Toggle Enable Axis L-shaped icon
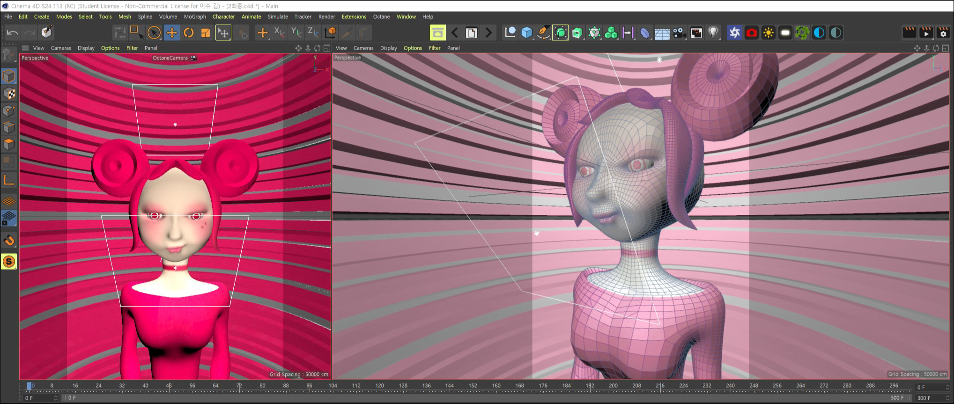Viewport: 954px width, 404px height. pos(9,180)
